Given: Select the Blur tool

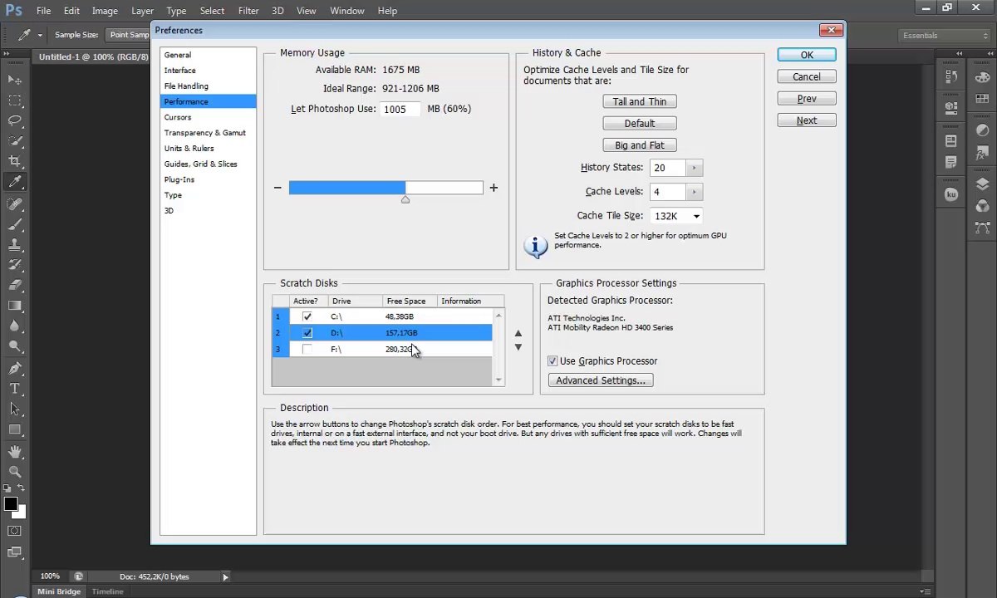Looking at the screenshot, I should pyautogui.click(x=15, y=326).
